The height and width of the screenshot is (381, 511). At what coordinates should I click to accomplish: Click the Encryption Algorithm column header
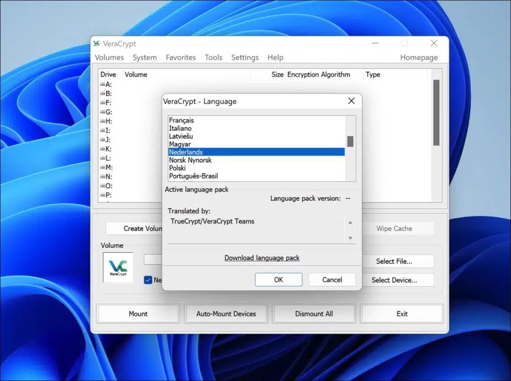point(324,74)
